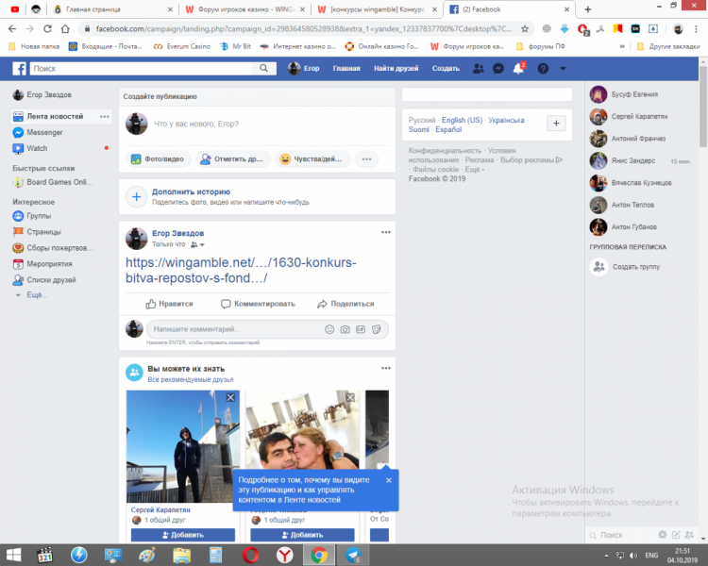The width and height of the screenshot is (708, 566).
Task: Add a sticker to the comment
Action: click(376, 329)
